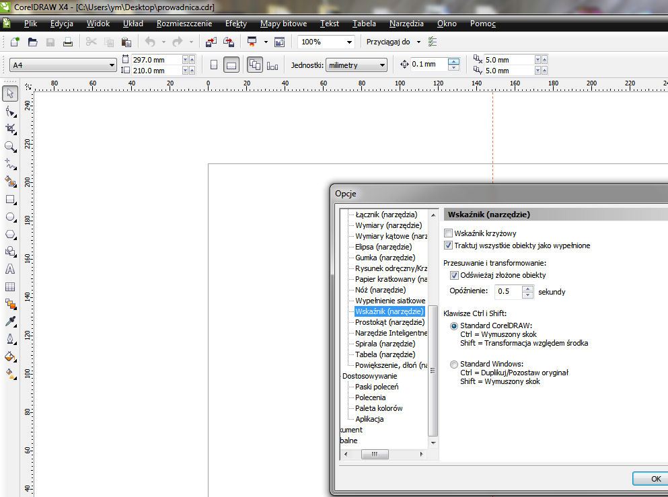Viewport: 668px width, 497px height.
Task: Select Paleta kolorów in the options tree
Action: (379, 408)
